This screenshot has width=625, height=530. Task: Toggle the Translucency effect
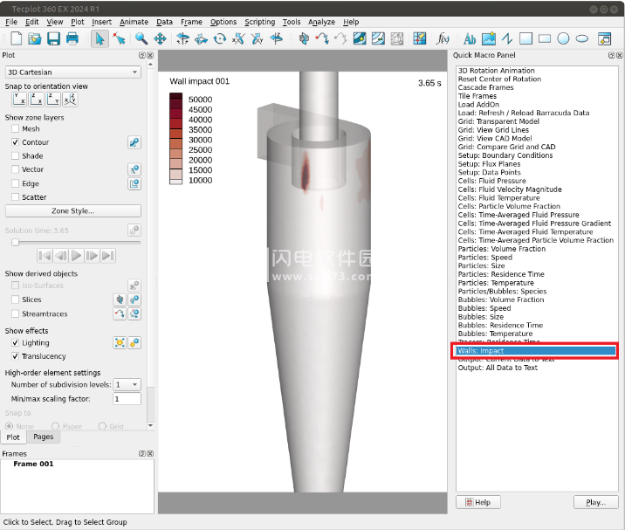(15, 356)
